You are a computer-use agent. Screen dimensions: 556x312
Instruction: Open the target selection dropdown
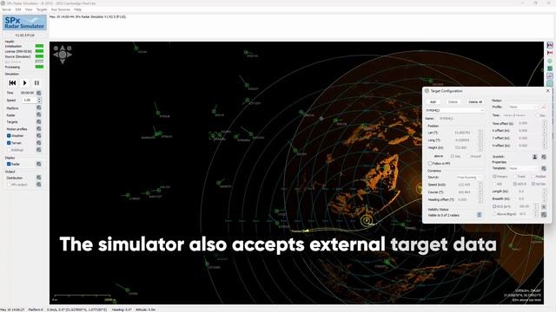[455, 110]
